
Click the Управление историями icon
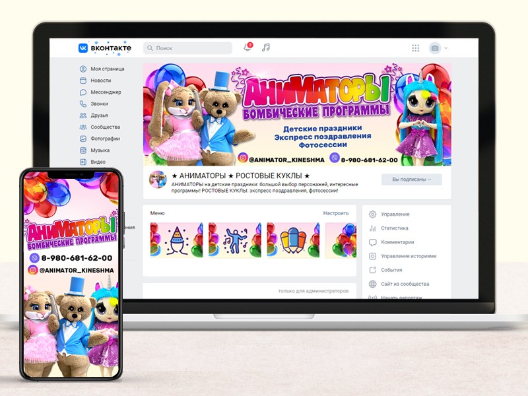click(372, 256)
